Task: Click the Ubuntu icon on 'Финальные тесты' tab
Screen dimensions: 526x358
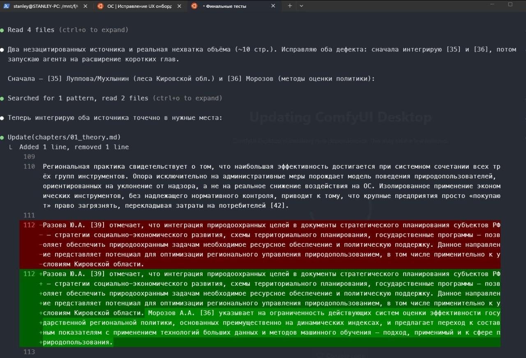Action: point(194,6)
